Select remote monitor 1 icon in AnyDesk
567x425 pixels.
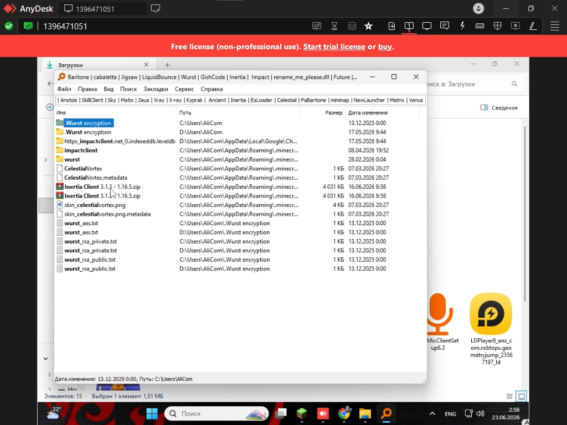(x=409, y=25)
